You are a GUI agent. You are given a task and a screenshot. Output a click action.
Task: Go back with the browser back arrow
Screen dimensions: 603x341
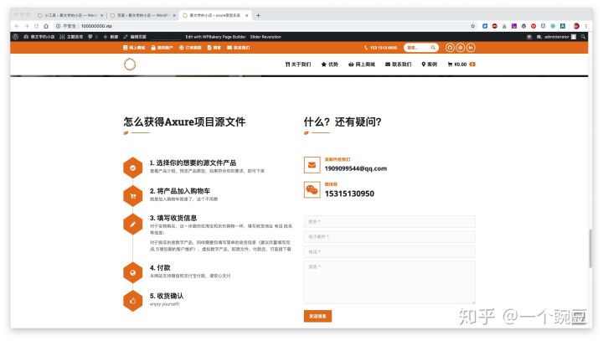[x=17, y=26]
